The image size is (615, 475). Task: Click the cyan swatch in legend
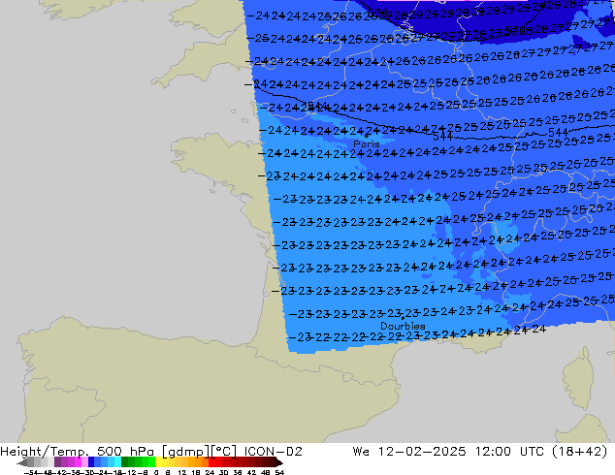tap(118, 461)
